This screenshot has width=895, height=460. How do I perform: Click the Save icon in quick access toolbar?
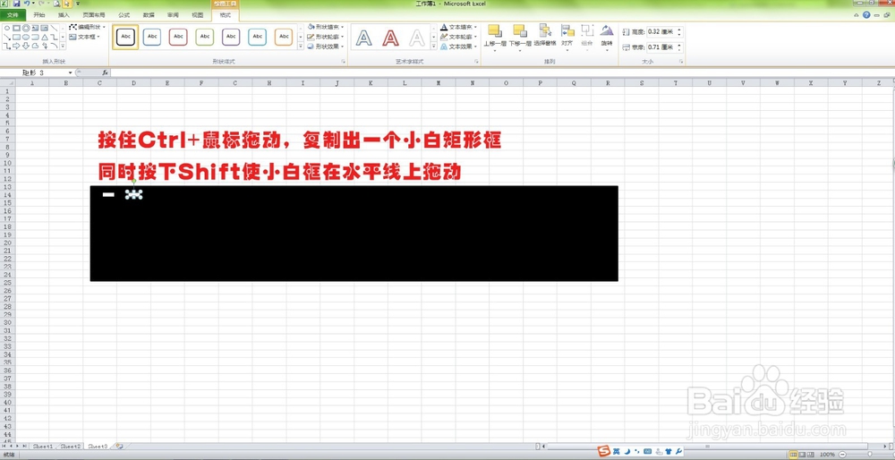(x=16, y=4)
